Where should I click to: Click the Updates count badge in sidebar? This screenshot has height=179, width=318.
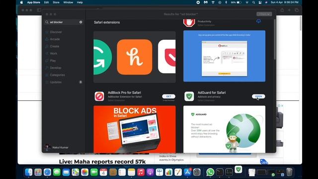pyautogui.click(x=80, y=82)
